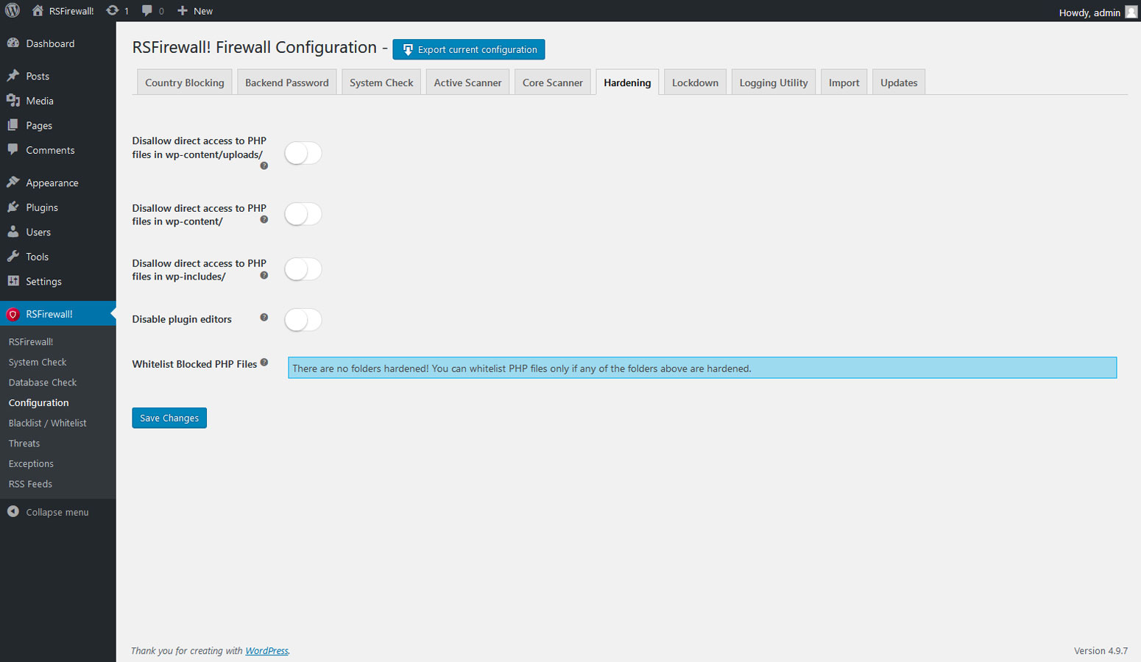
Task: Toggle PHP access block for wp-content/
Action: tap(303, 214)
